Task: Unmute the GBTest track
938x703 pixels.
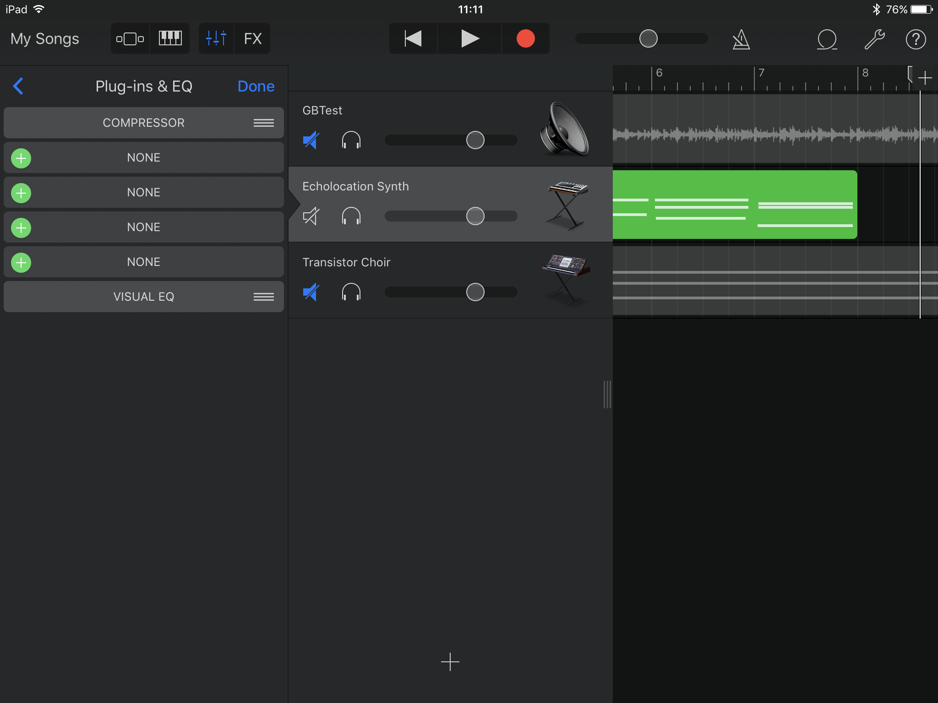Action: pos(311,140)
